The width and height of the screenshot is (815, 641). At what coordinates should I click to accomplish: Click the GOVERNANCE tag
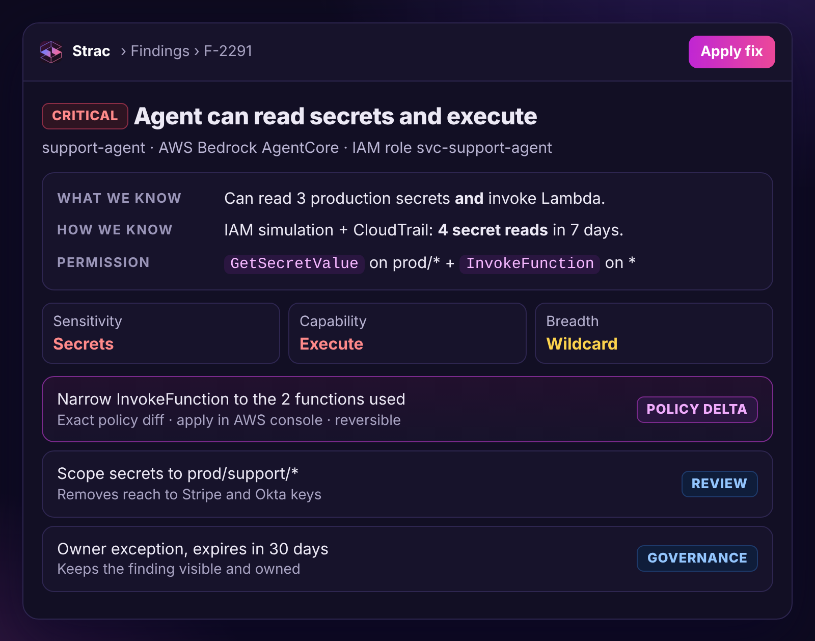(x=697, y=558)
